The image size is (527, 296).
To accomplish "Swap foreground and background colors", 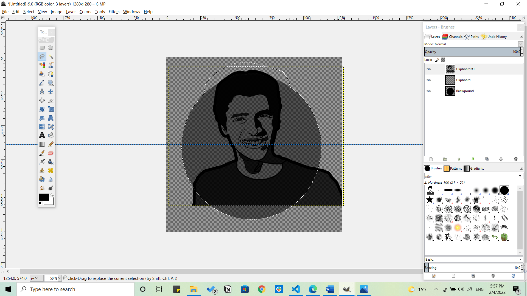I will pyautogui.click(x=52, y=195).
